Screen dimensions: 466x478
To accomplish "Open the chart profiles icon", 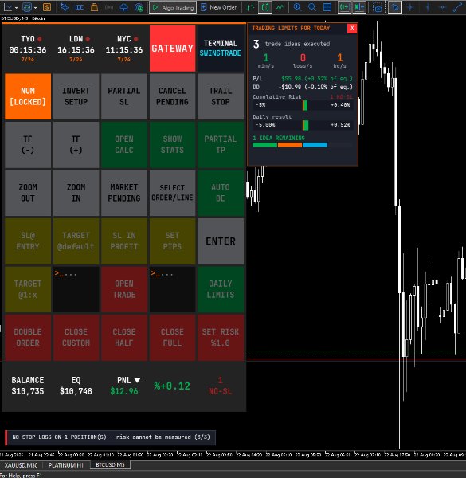I will pyautogui.click(x=27, y=7).
